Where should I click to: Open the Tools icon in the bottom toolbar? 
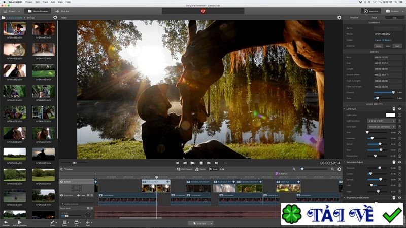[52, 222]
